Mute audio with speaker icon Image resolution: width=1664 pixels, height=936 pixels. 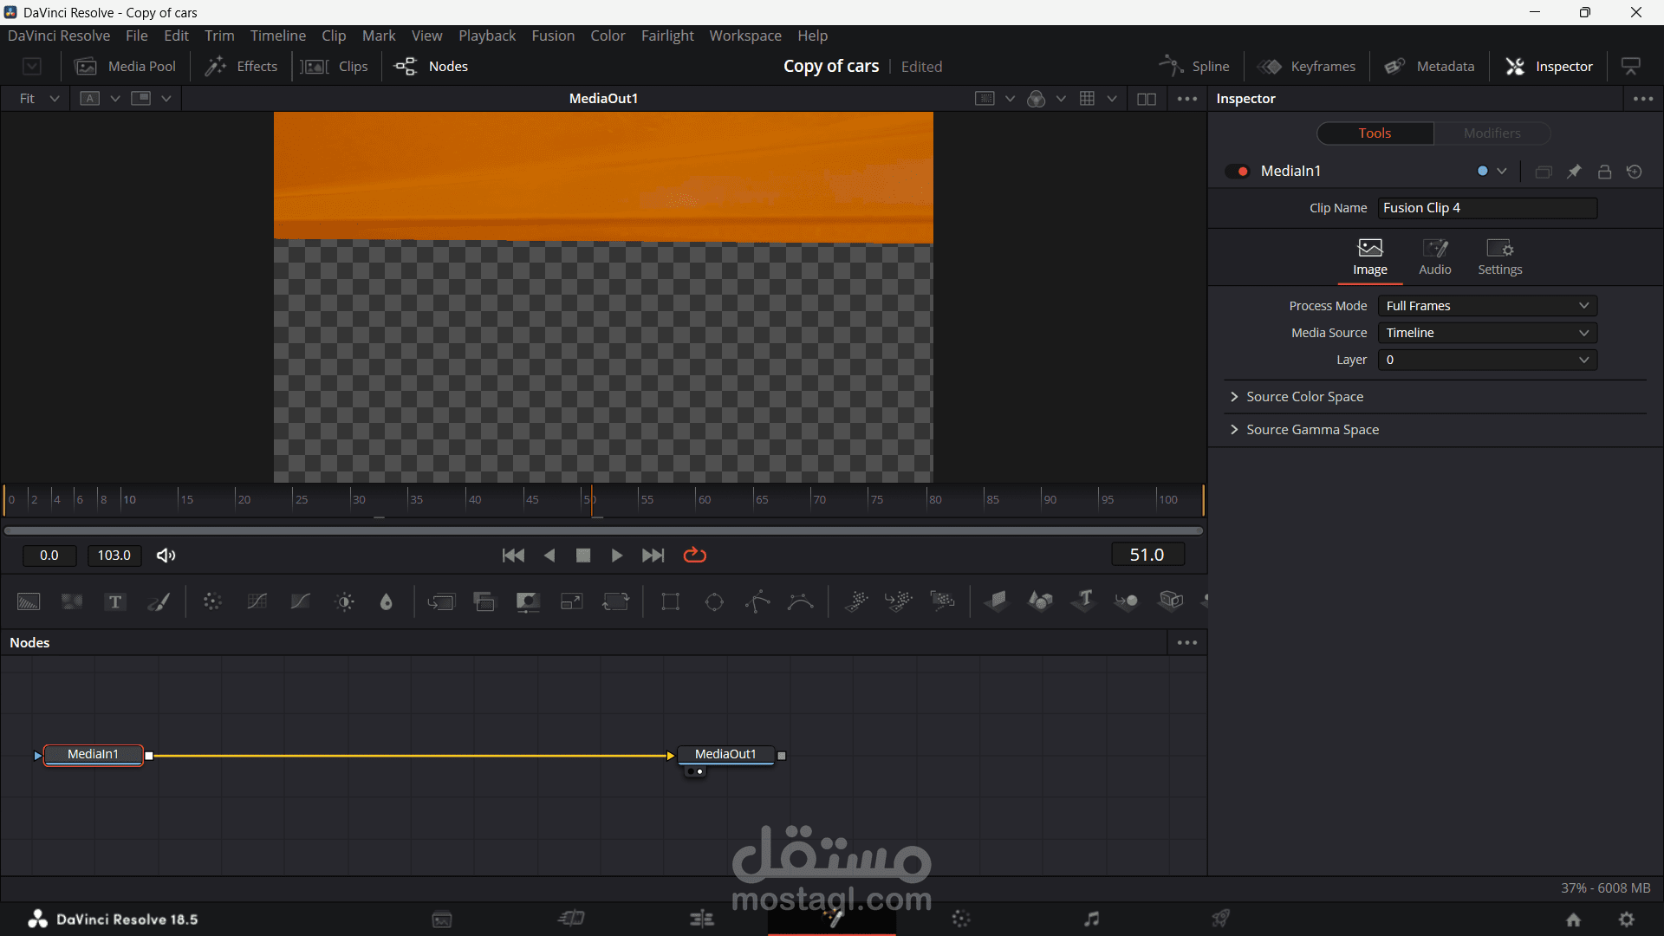click(x=166, y=556)
